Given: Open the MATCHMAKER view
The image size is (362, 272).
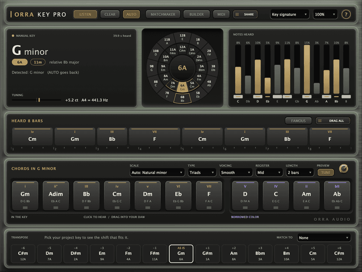Looking at the screenshot, I should click(163, 14).
